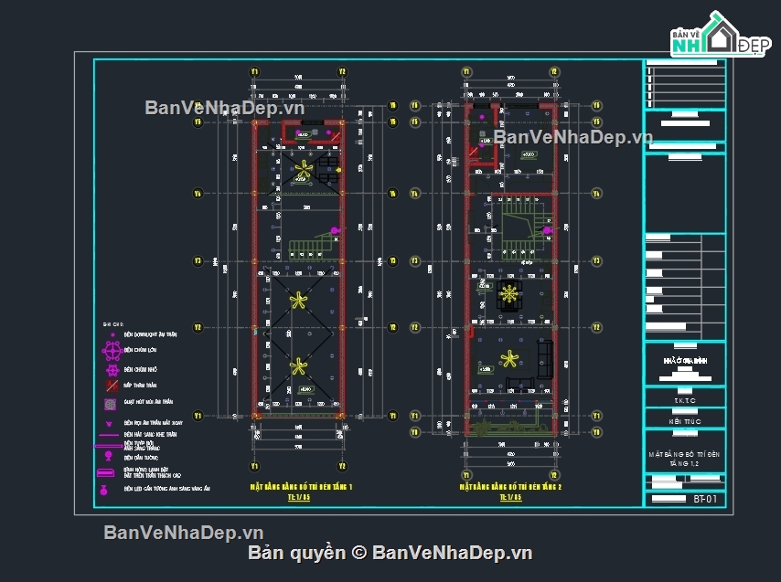Select the large chandelier legend symbol

tap(112, 351)
